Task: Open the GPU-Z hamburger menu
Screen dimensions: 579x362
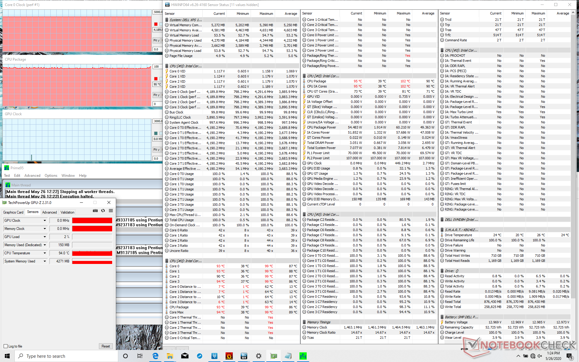Action: tap(111, 211)
